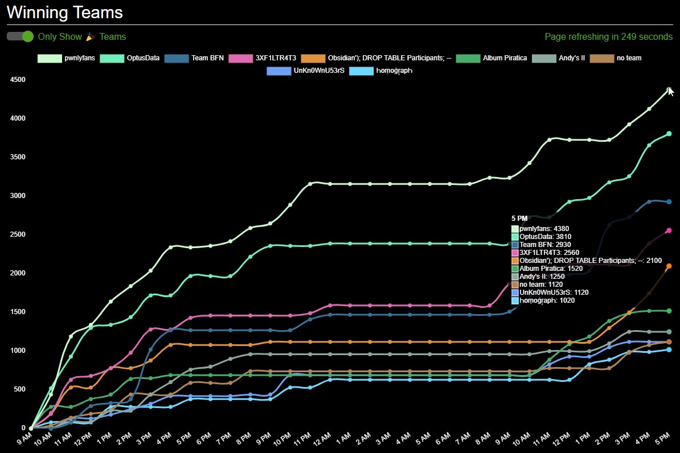
Task: Click 3XF1LTR4T3 final data point at 5 PM
Action: [x=669, y=230]
